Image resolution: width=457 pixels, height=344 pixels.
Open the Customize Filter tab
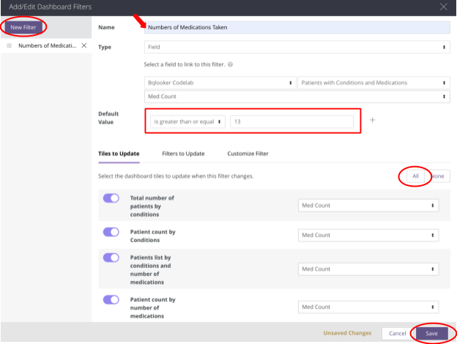coord(248,154)
